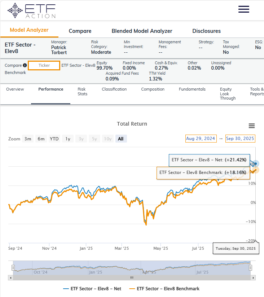Open the hamburger navigation menu
Screen dimensions: 264x297
point(244,9)
